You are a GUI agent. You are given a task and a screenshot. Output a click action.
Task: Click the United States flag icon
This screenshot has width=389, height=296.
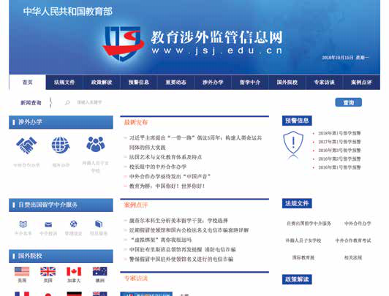pos(22,271)
